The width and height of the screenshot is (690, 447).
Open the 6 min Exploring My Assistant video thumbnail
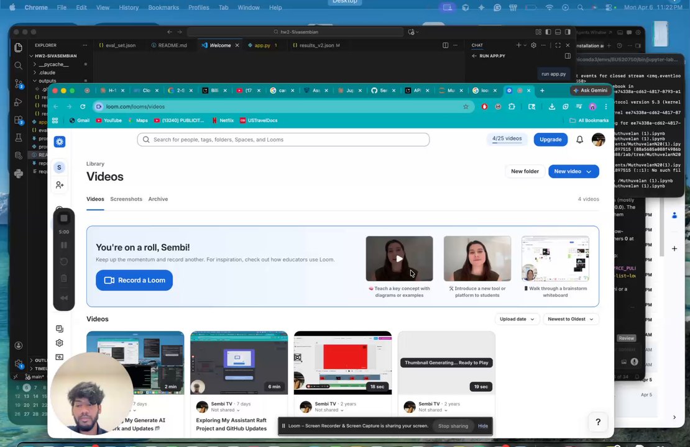click(239, 363)
